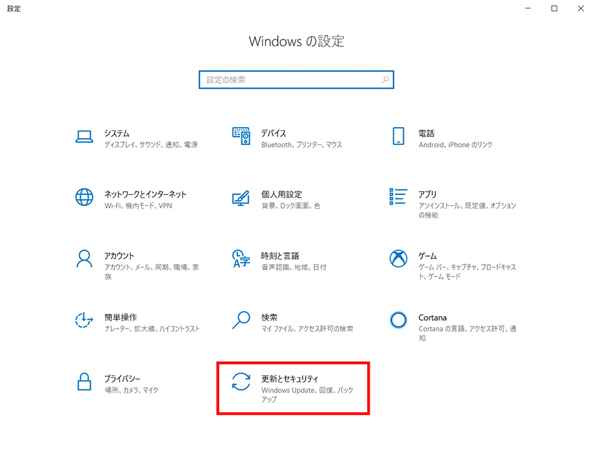This screenshot has width=592, height=457.
Task: Open the システム laptop icon
Action: coord(84,136)
